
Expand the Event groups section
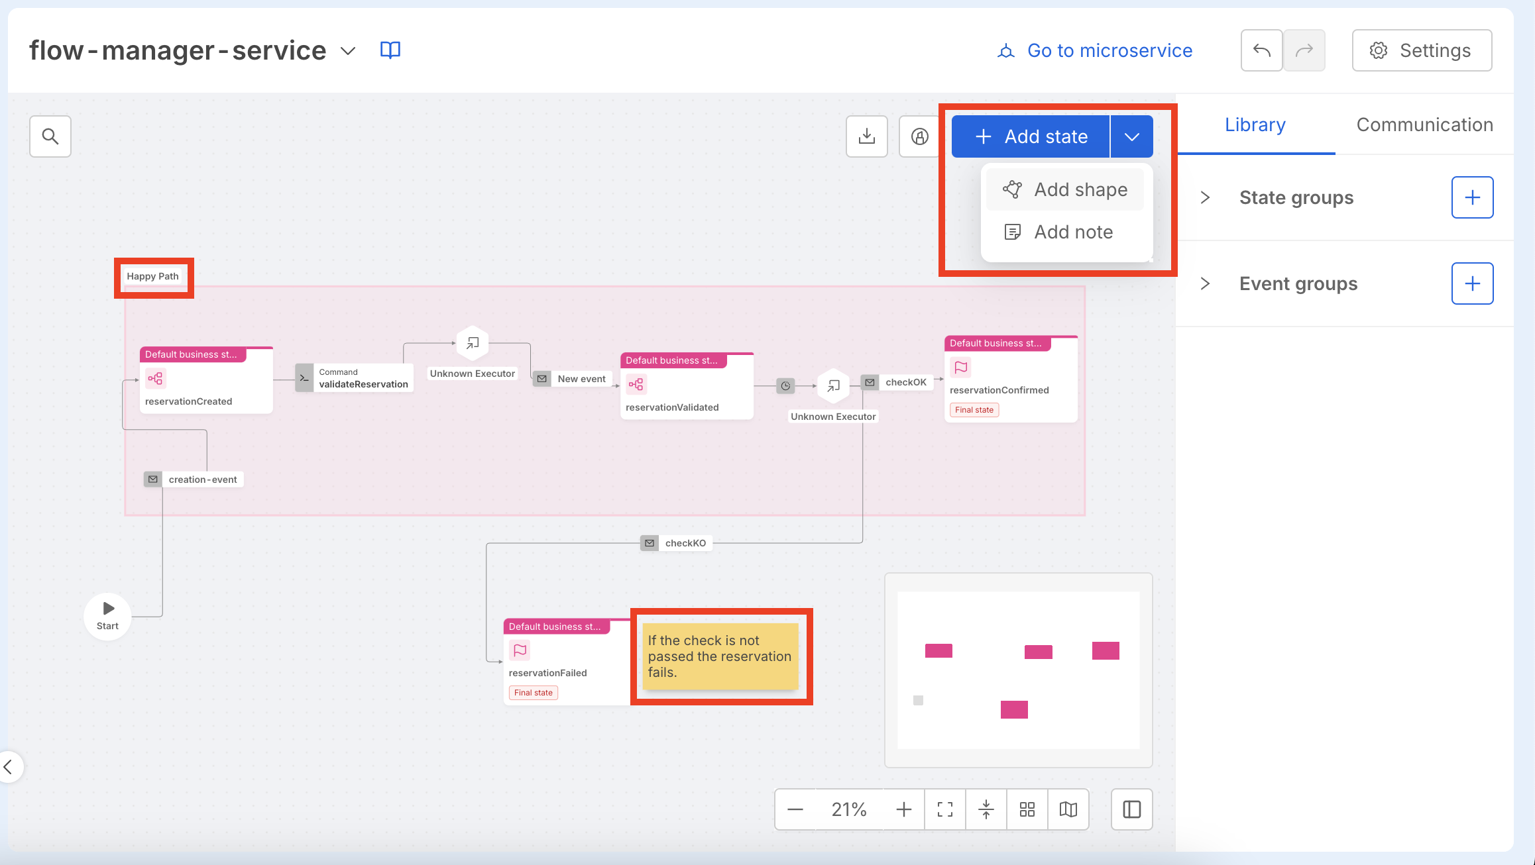click(1204, 283)
